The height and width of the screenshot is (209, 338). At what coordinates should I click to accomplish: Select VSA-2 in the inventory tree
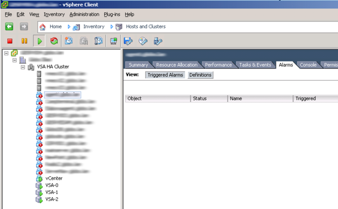[x=52, y=199]
